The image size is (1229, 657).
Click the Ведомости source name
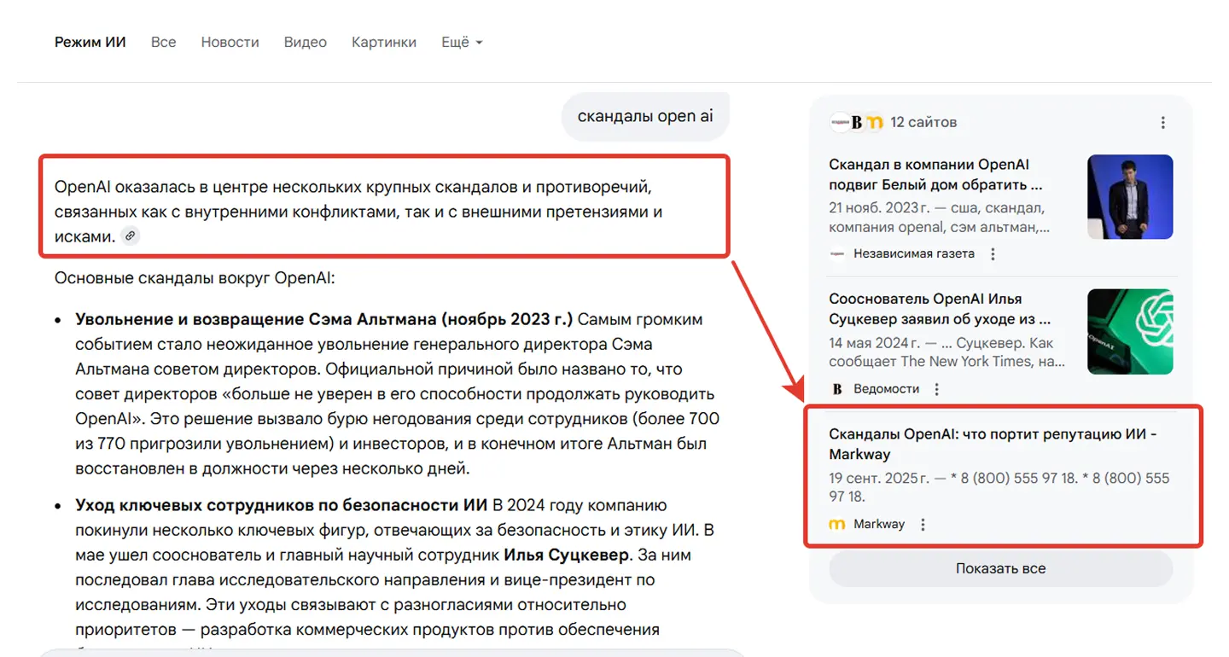(887, 389)
